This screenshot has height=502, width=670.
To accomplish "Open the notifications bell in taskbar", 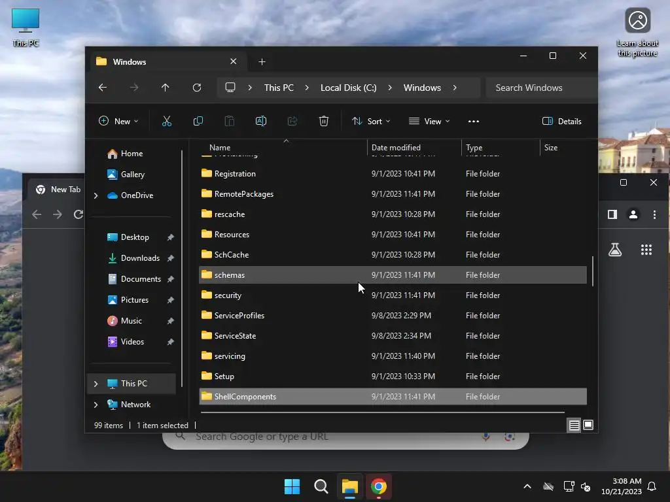I will tap(652, 486).
